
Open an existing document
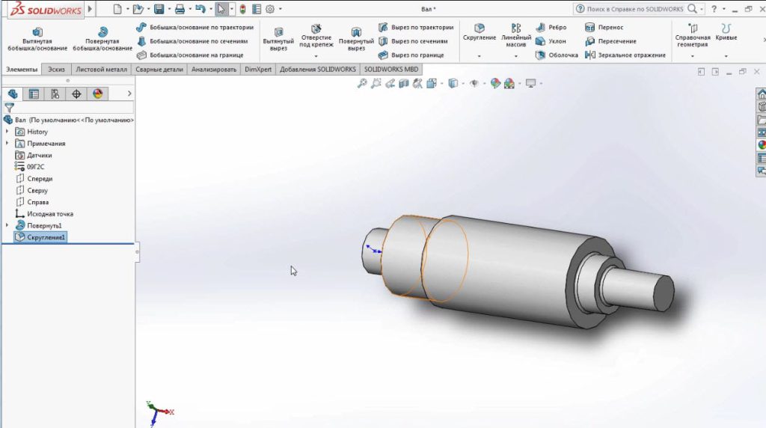(x=138, y=9)
